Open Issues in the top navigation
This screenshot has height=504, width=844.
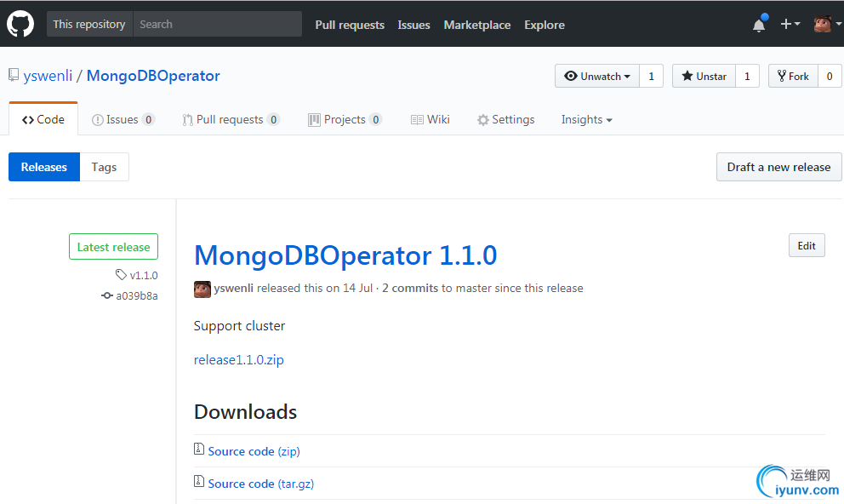tap(414, 25)
